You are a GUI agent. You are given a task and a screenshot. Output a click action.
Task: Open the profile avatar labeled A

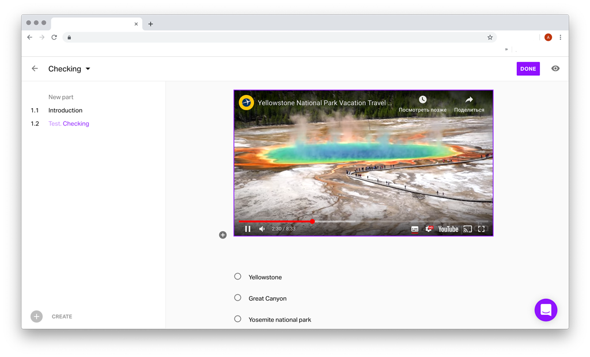point(549,37)
